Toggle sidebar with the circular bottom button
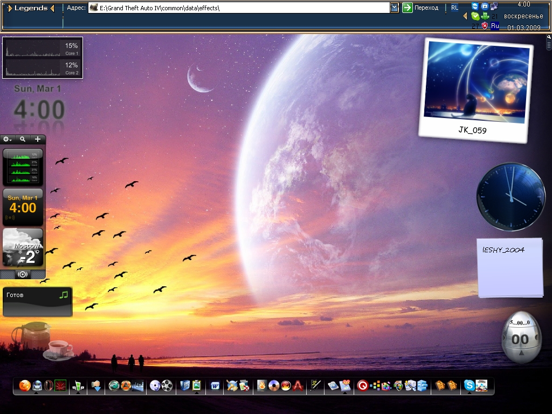 23,274
